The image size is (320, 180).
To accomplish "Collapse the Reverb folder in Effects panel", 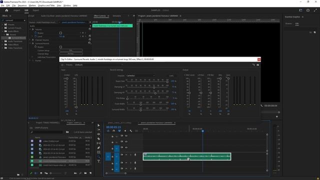I will pyautogui.click(x=5, y=34).
